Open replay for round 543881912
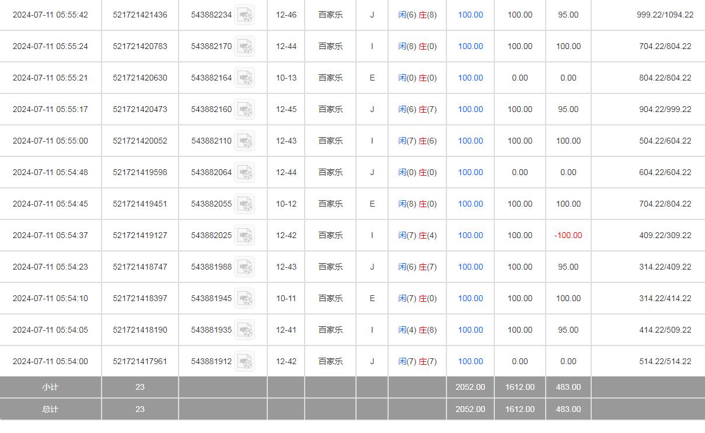 point(245,361)
